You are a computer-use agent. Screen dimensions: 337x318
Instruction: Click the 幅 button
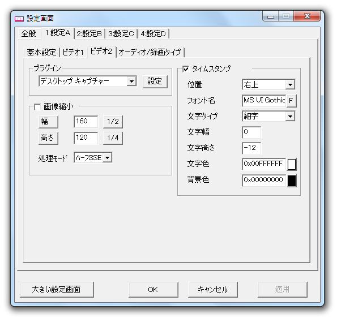[48, 122]
